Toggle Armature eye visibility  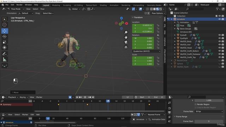point(220,19)
